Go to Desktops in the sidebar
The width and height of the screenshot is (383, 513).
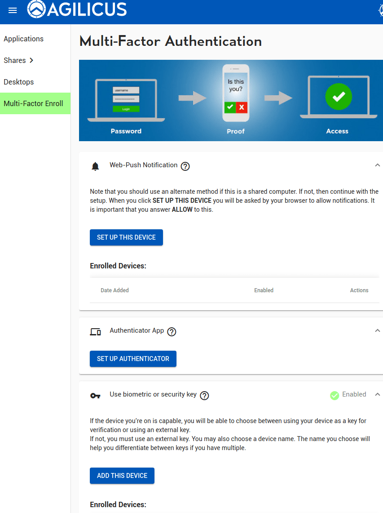point(19,82)
